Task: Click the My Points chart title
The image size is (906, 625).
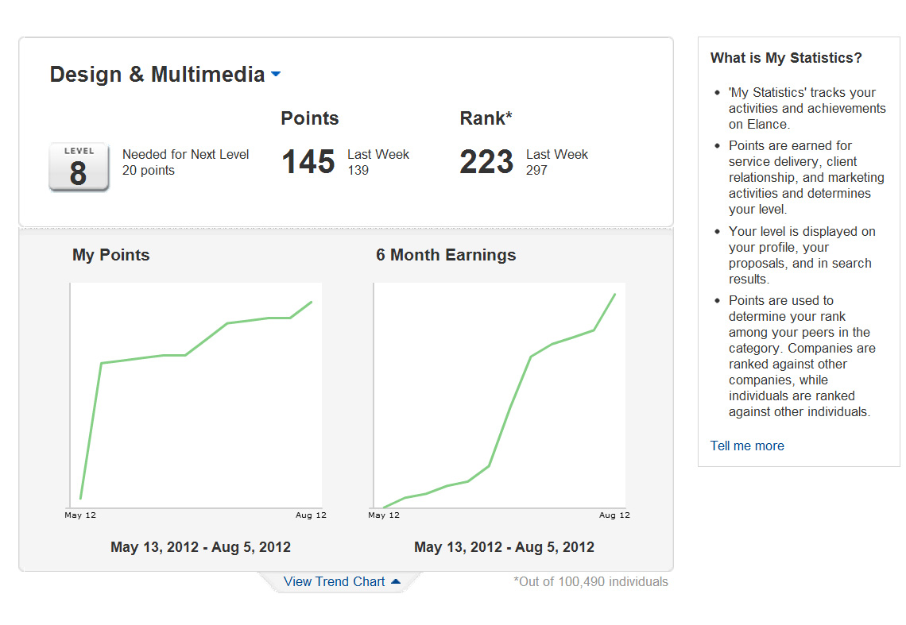Action: point(110,255)
